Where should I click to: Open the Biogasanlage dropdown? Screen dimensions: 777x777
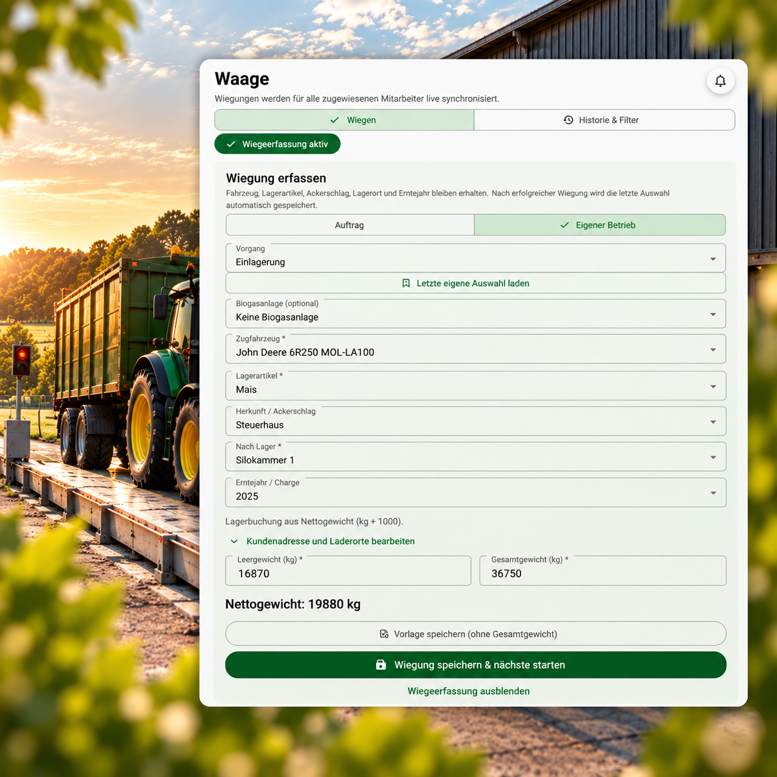click(x=476, y=314)
